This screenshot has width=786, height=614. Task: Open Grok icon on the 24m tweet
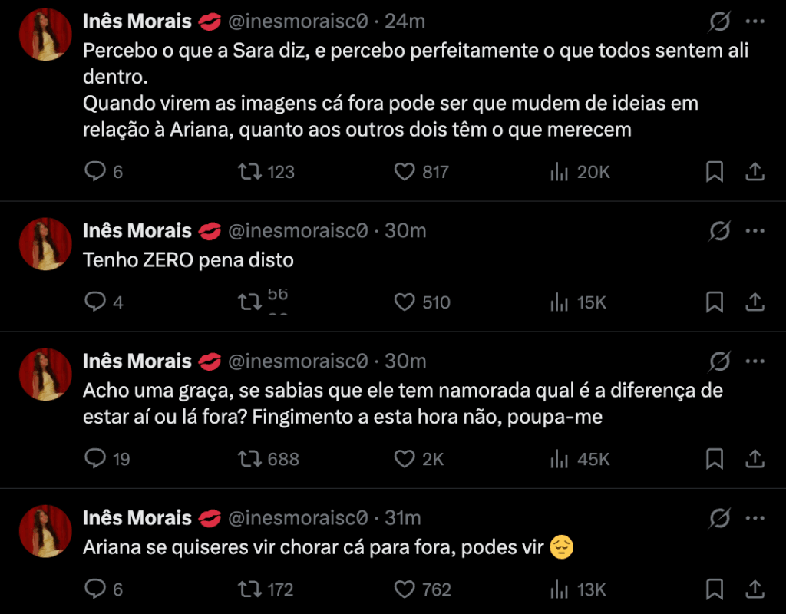(x=719, y=22)
